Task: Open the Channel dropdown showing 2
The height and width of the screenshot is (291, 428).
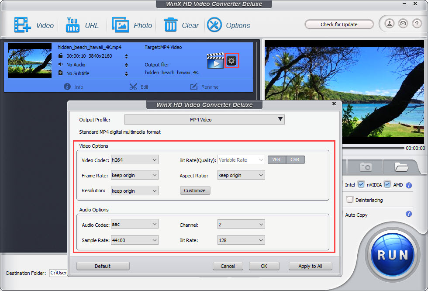Action: point(241,225)
